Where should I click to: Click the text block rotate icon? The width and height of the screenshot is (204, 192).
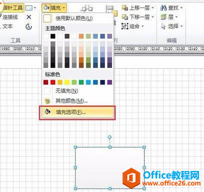click(28, 27)
